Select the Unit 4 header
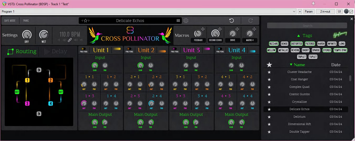 (237, 50)
